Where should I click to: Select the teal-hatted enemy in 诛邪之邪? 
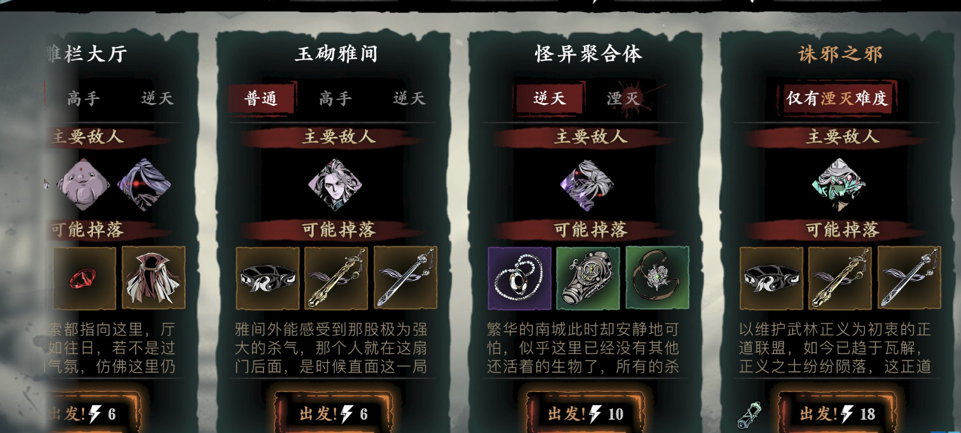[x=839, y=184]
